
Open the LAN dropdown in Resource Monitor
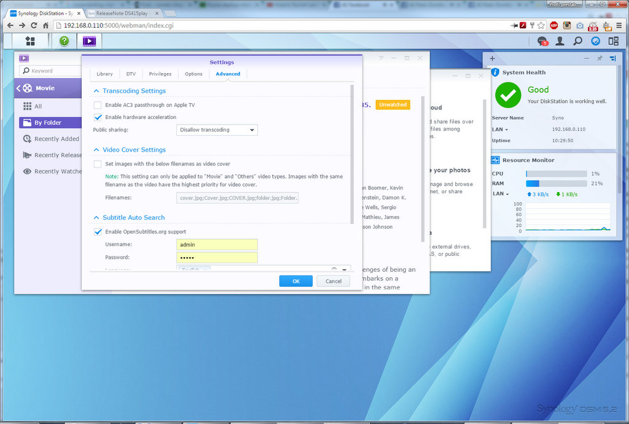[501, 193]
